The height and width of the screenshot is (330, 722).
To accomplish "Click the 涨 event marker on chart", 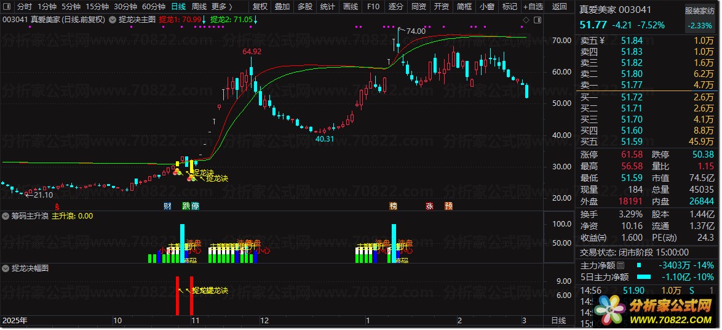I will click(x=430, y=206).
